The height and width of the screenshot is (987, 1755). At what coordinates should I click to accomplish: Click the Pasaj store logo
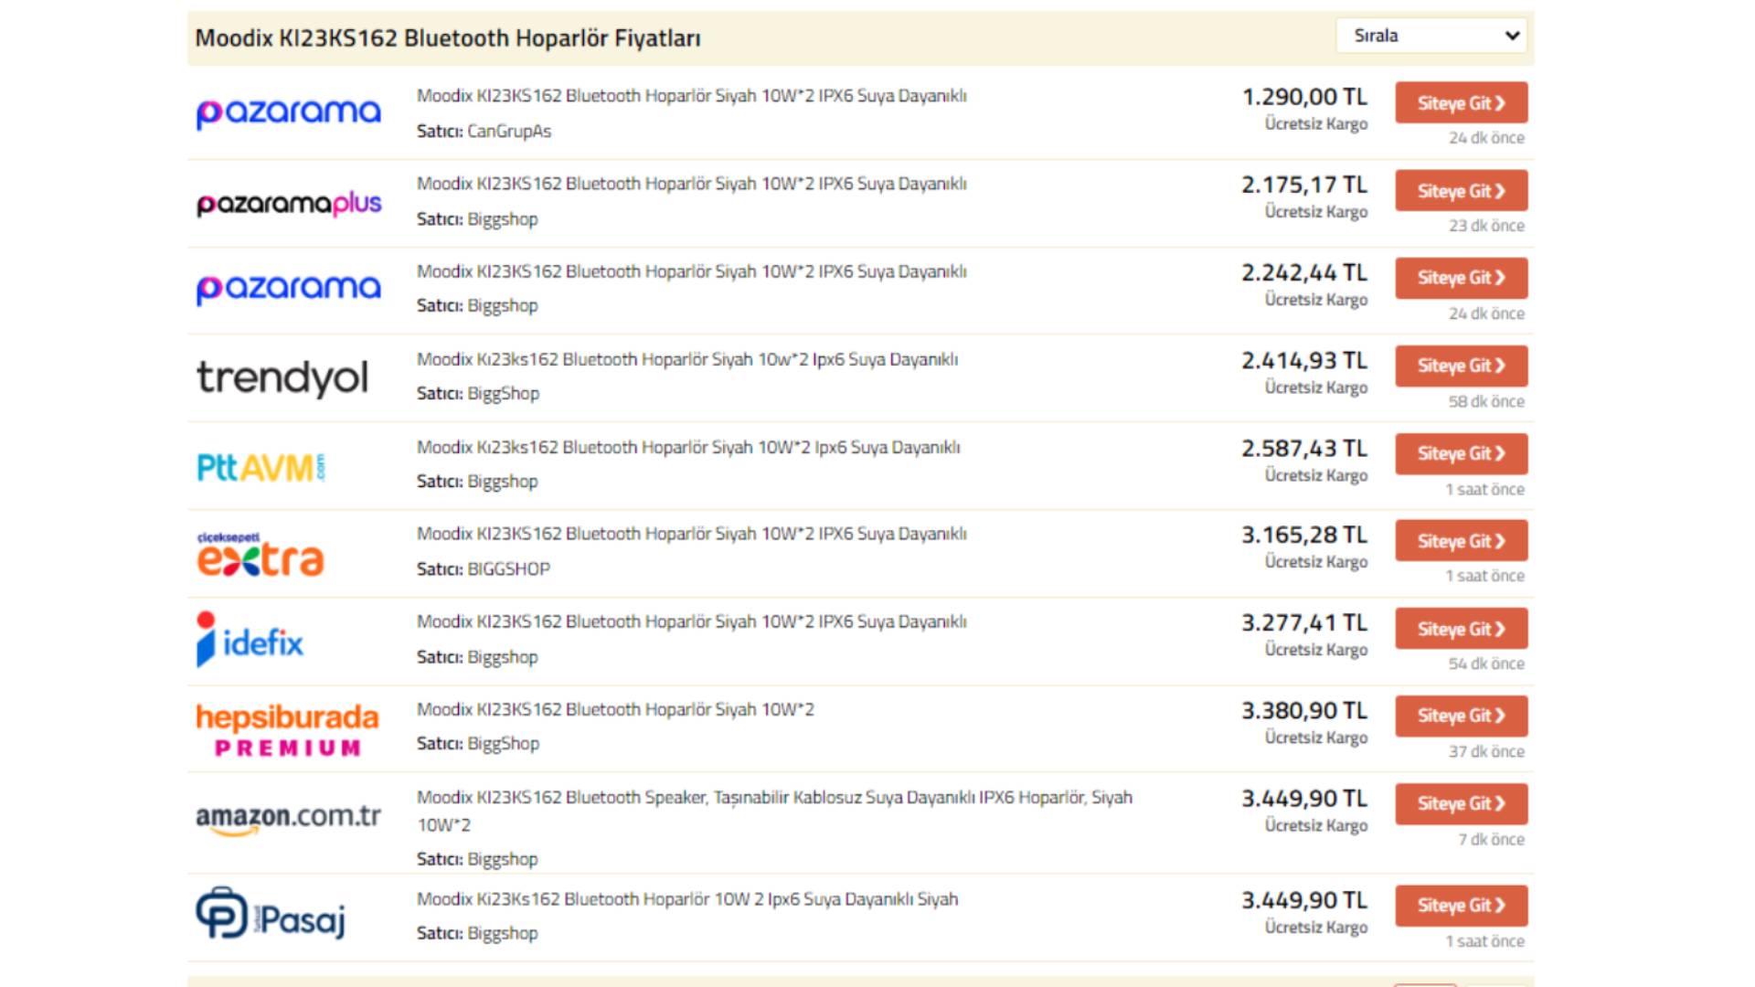(271, 915)
